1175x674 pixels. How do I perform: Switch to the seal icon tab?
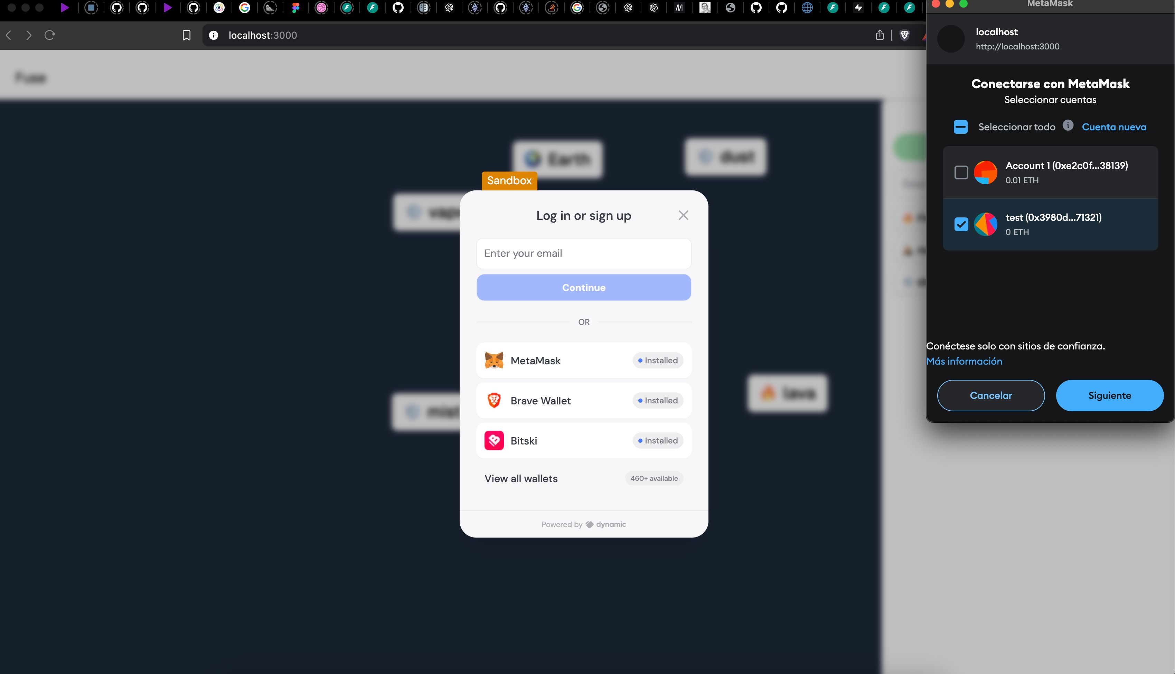click(x=270, y=7)
